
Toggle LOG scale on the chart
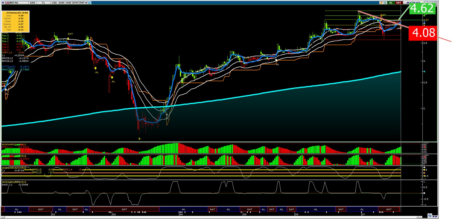point(54,3)
